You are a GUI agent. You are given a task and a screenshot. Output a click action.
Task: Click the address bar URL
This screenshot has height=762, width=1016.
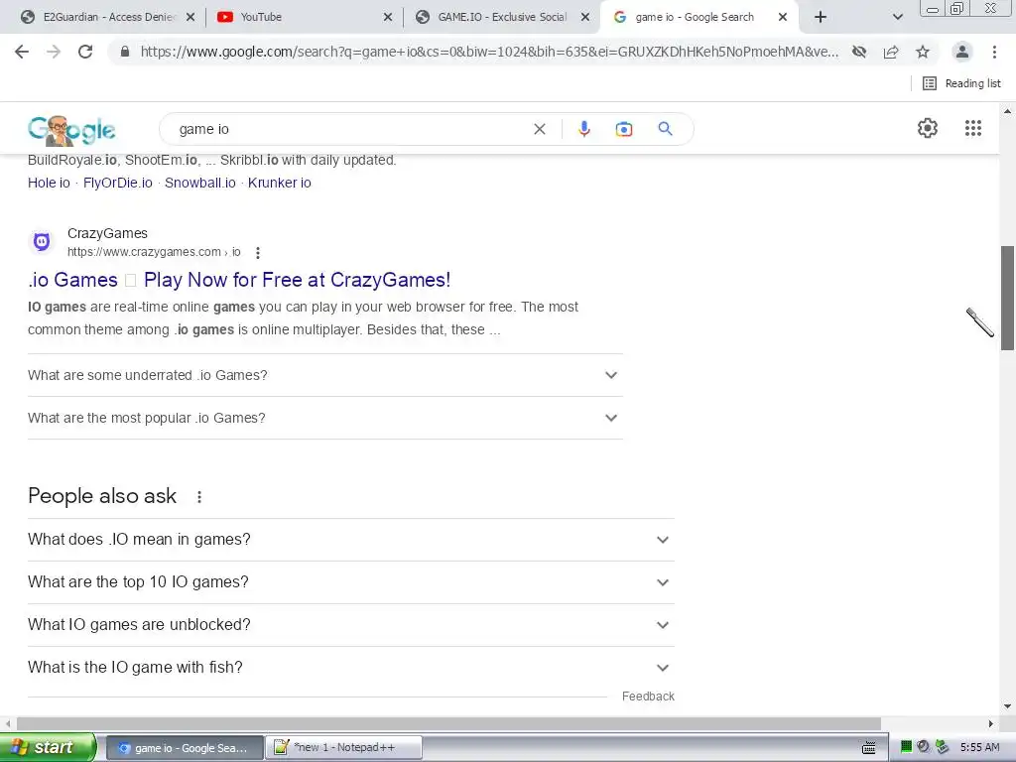(x=489, y=52)
